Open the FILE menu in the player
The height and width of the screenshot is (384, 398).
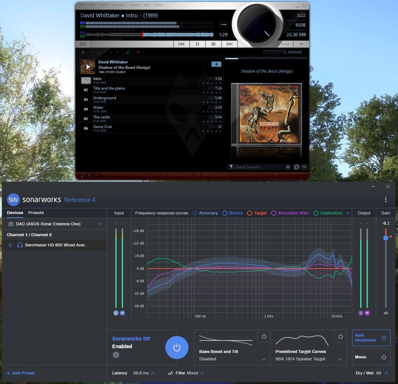click(83, 5)
